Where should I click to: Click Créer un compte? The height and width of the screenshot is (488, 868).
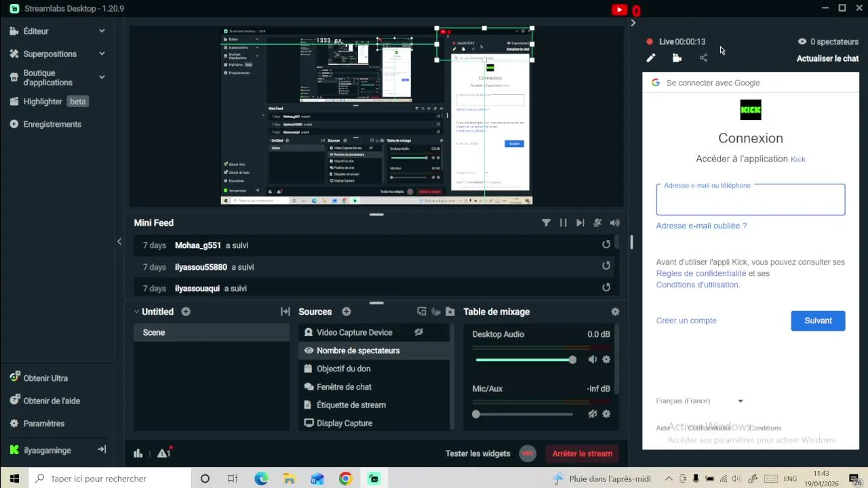[x=686, y=321]
